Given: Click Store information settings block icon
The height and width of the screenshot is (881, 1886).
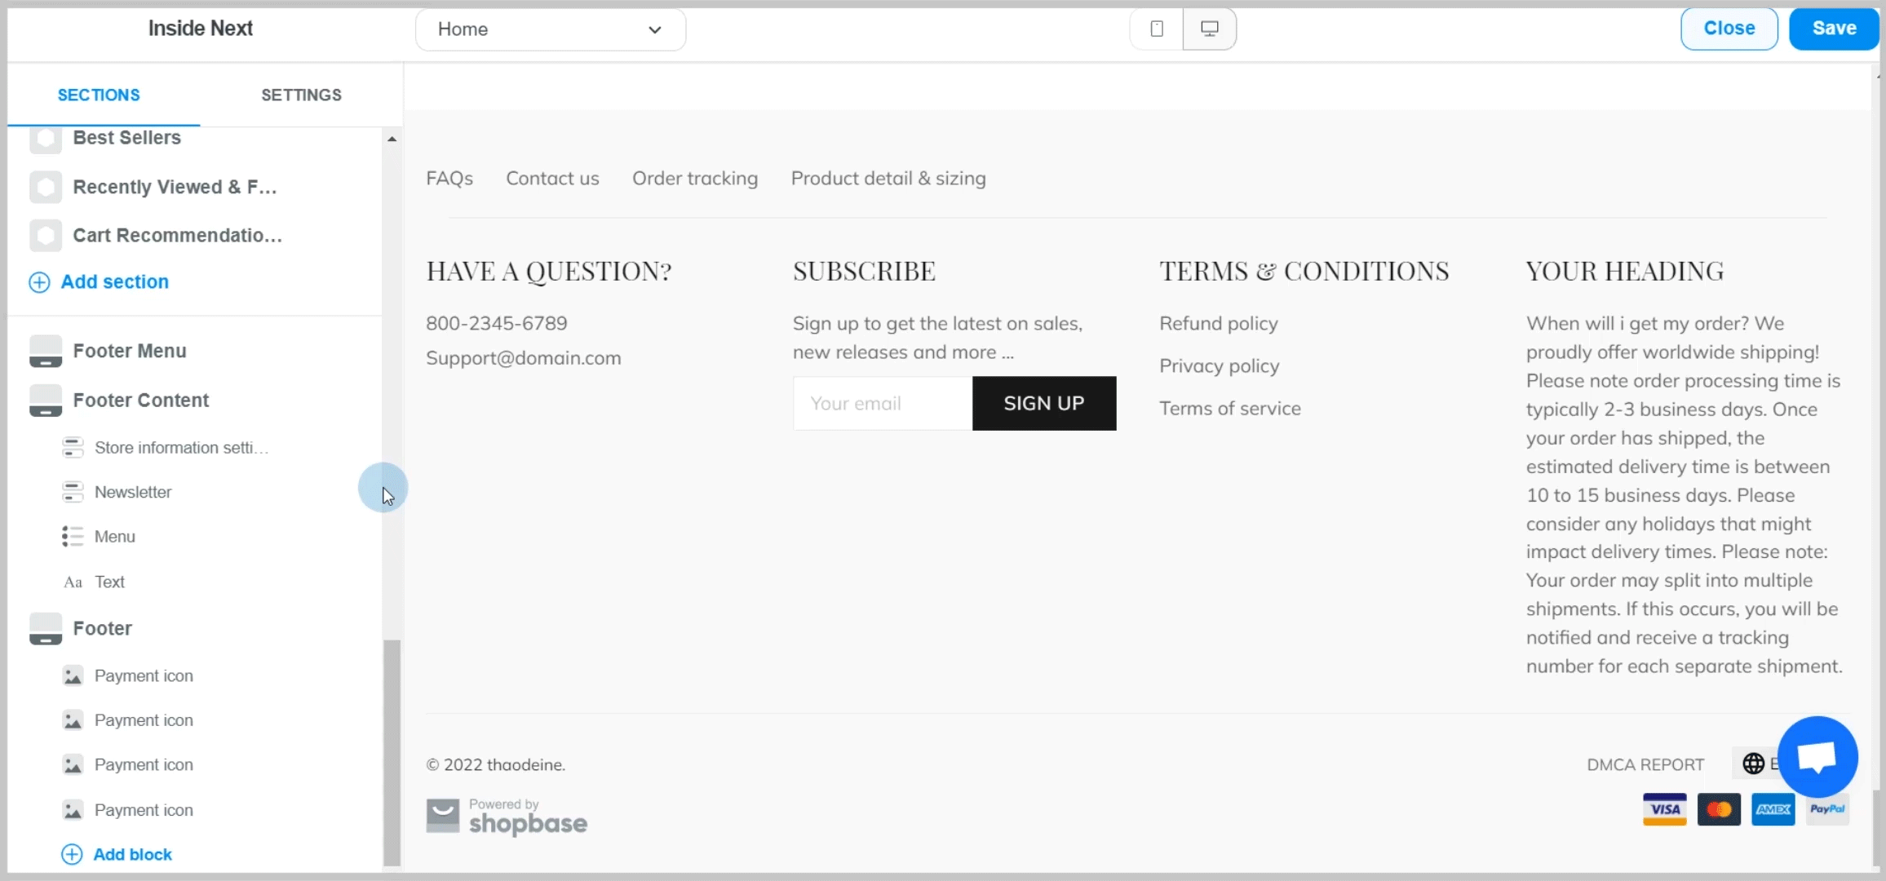Looking at the screenshot, I should tap(73, 447).
